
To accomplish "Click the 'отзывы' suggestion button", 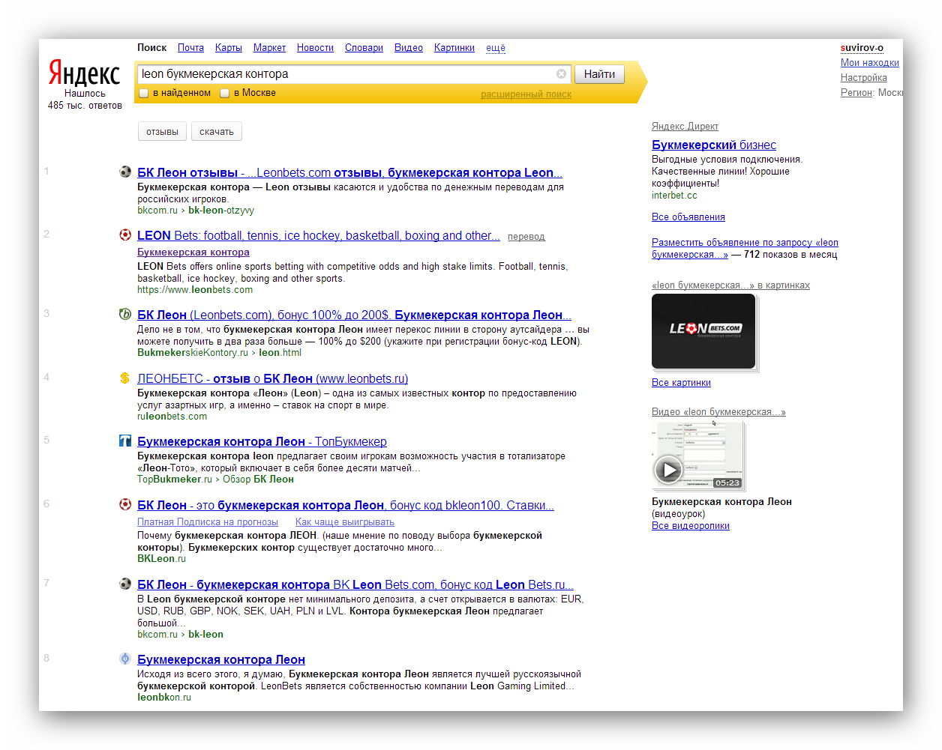I will coord(162,132).
